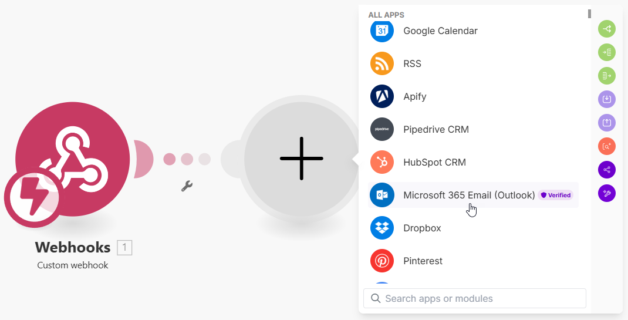Click the green router flow-control icon

tap(607, 28)
